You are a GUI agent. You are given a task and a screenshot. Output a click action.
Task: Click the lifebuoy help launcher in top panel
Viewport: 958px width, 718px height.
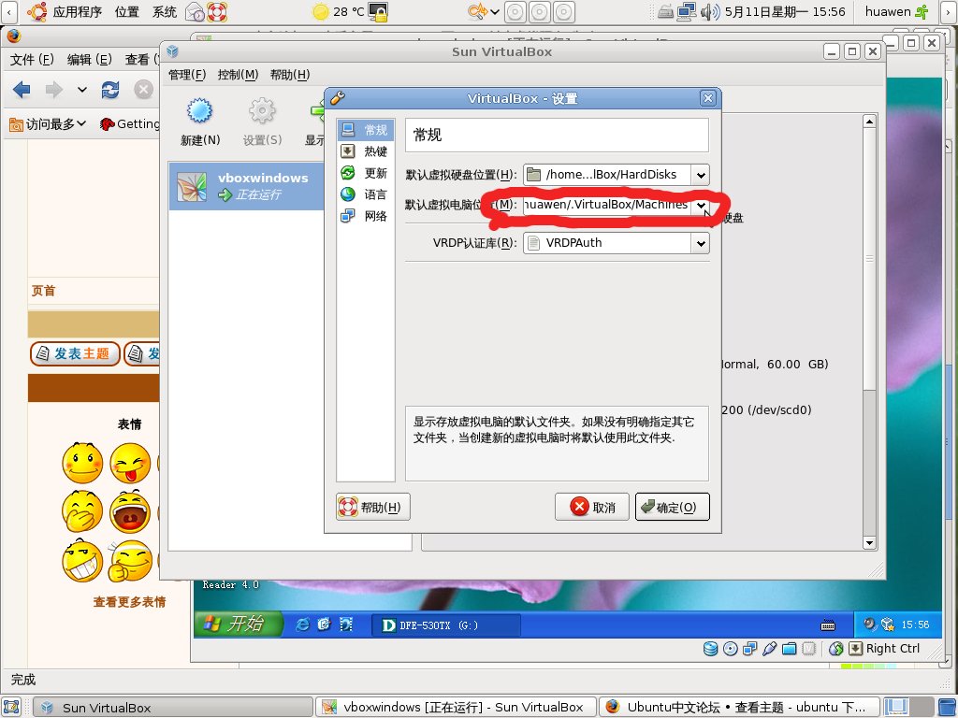[217, 11]
